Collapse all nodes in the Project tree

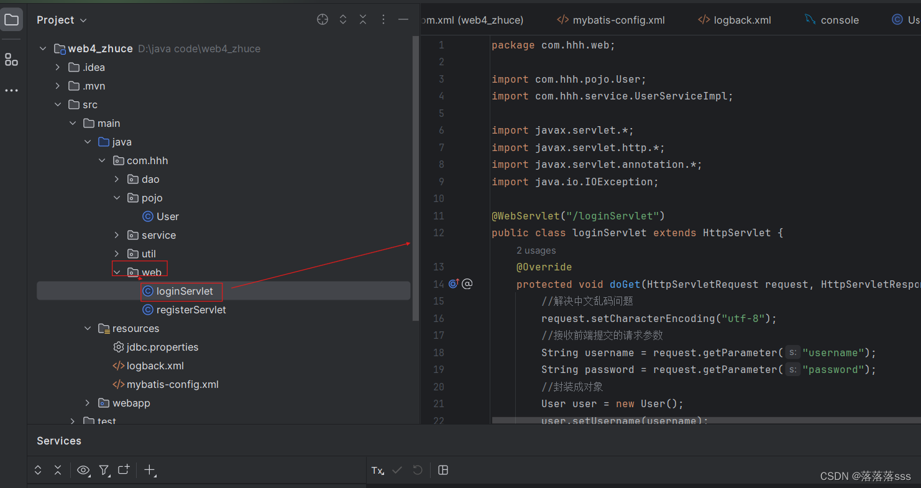pos(363,19)
